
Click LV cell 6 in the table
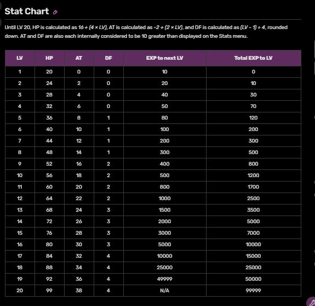20,129
